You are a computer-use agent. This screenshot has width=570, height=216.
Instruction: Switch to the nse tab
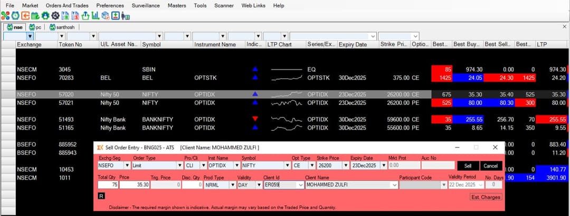pos(15,27)
